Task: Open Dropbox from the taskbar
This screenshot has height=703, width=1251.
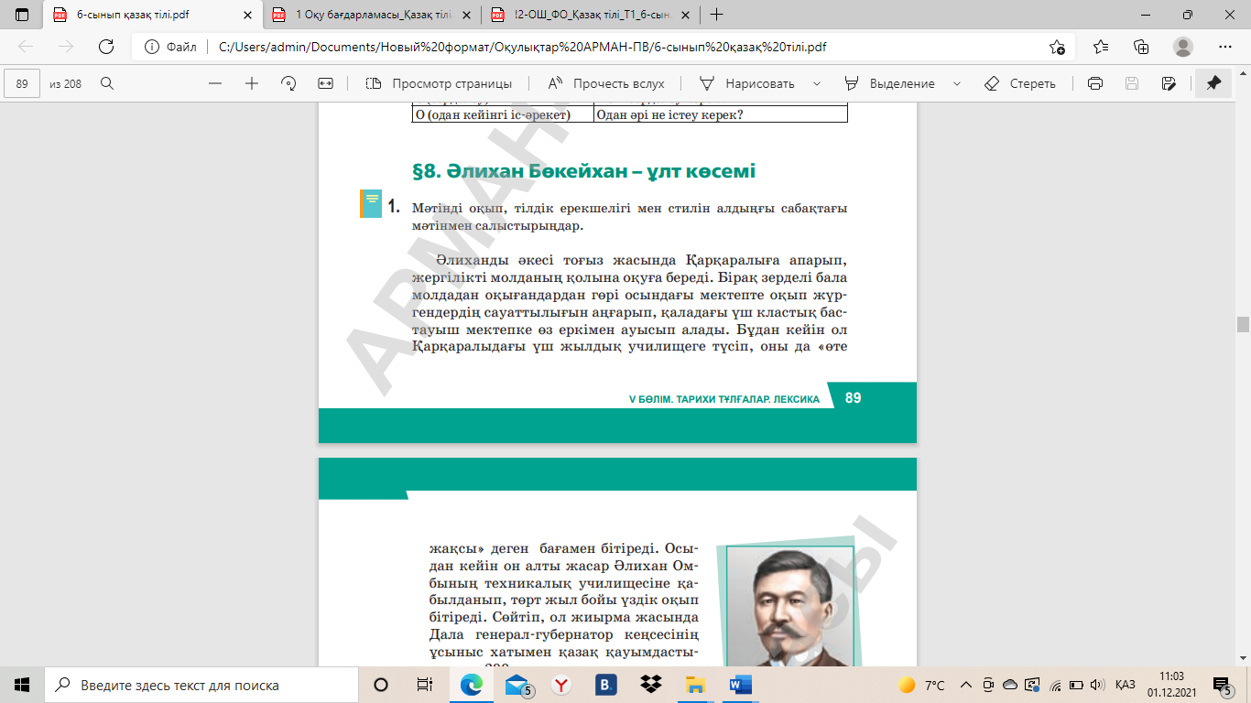Action: (650, 685)
